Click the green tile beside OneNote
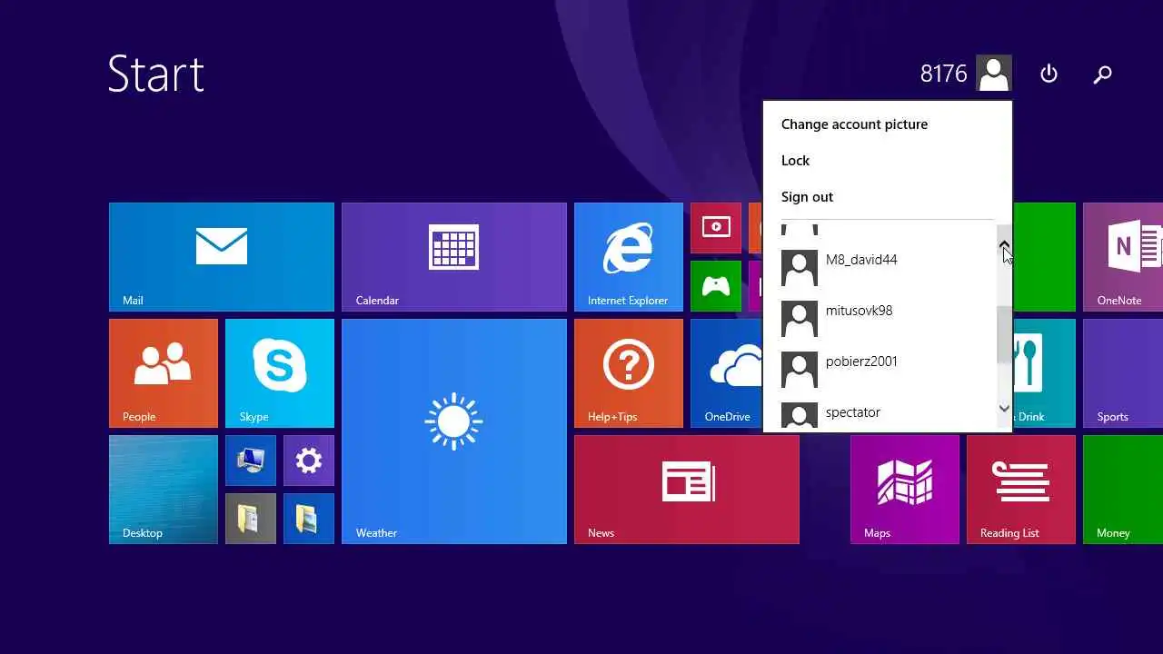The image size is (1163, 654). [1044, 257]
